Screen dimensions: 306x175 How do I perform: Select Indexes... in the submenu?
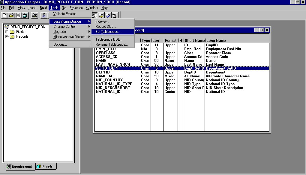(113, 22)
